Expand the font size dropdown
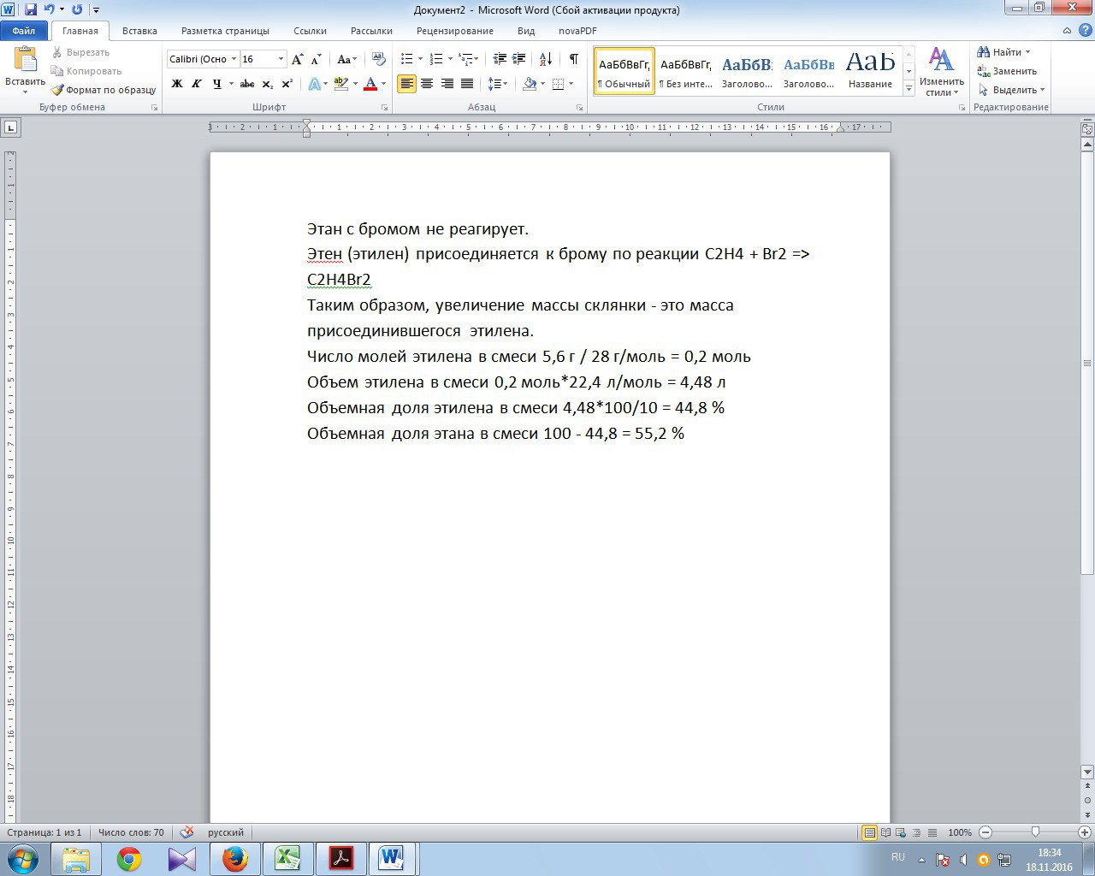 click(x=281, y=59)
